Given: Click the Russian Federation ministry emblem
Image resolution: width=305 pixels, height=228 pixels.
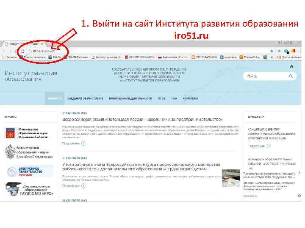Looking at the screenshot, I should pos(10,152).
